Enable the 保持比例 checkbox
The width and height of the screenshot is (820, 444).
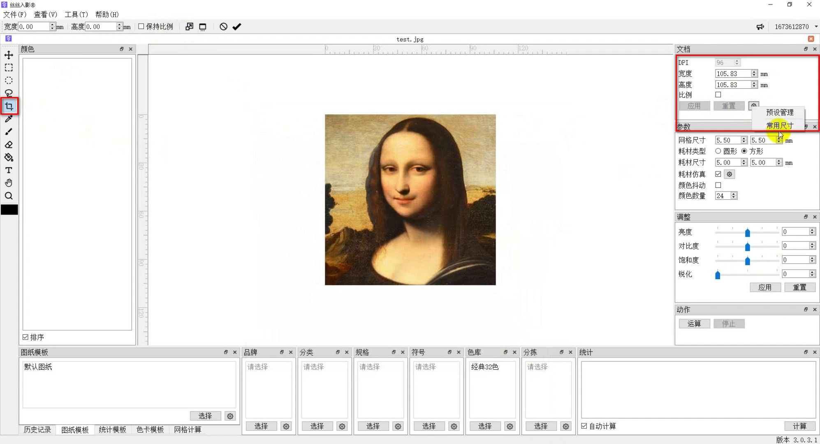coord(141,26)
